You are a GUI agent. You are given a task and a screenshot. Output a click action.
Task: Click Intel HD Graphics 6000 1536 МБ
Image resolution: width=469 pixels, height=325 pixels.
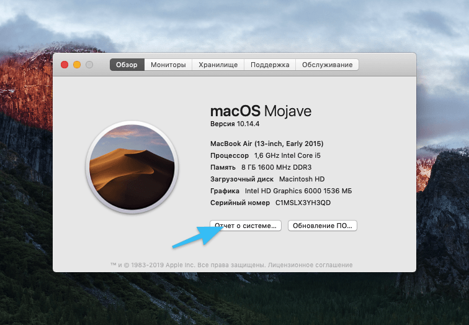[298, 191]
